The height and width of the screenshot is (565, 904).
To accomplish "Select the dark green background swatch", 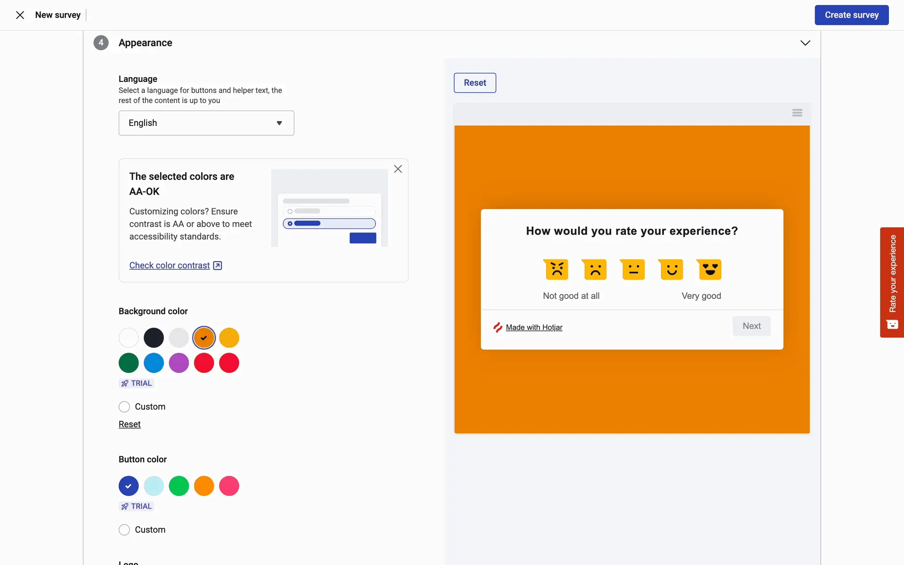I will [x=129, y=363].
